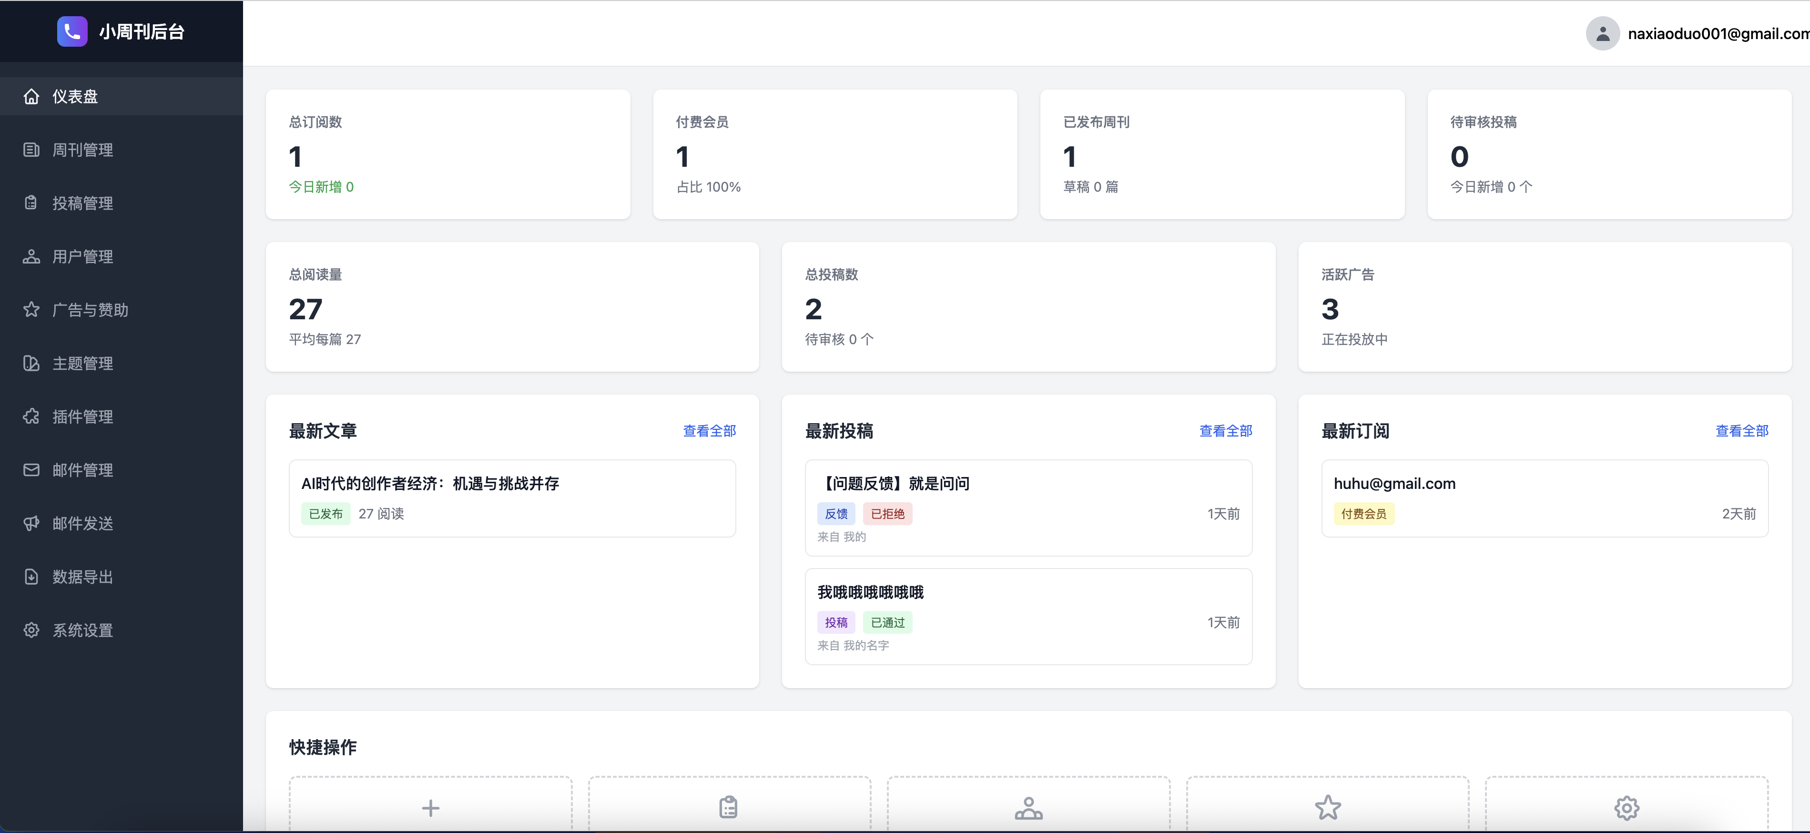The image size is (1810, 833).
Task: Click 查看全部 link under 最新投稿
Action: 1225,430
